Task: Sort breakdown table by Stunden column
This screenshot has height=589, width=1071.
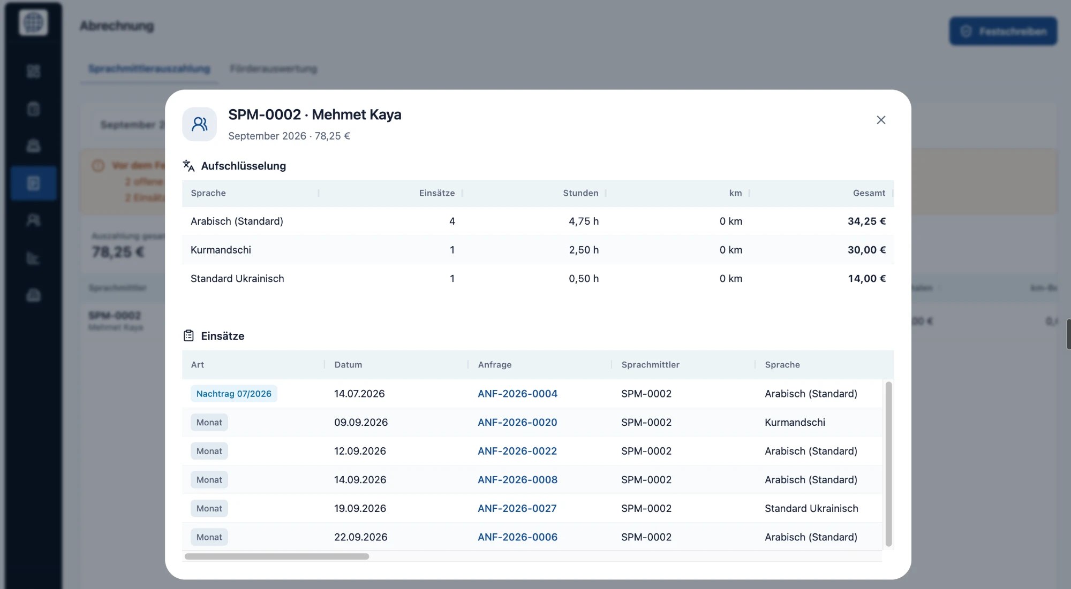Action: coord(580,193)
